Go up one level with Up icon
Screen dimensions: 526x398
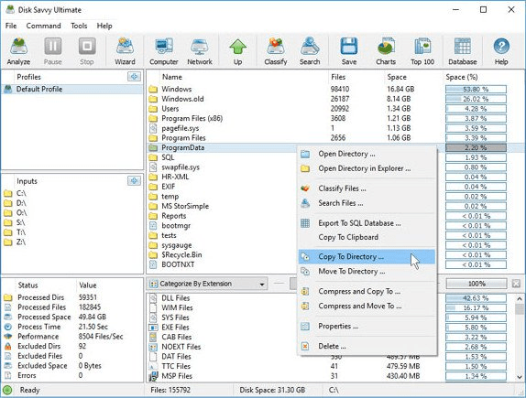click(238, 51)
